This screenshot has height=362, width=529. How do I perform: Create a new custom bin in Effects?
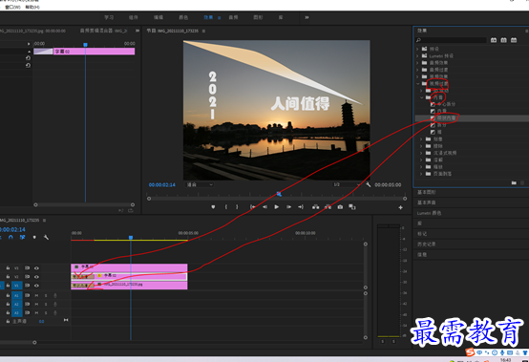click(514, 182)
